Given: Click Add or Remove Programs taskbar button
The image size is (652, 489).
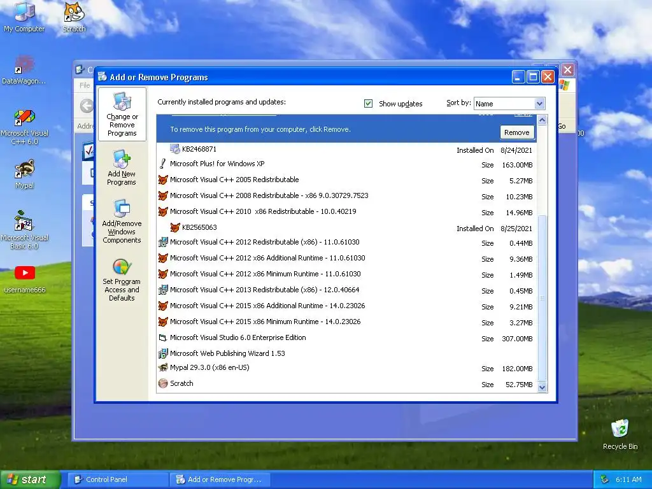Looking at the screenshot, I should [x=220, y=479].
